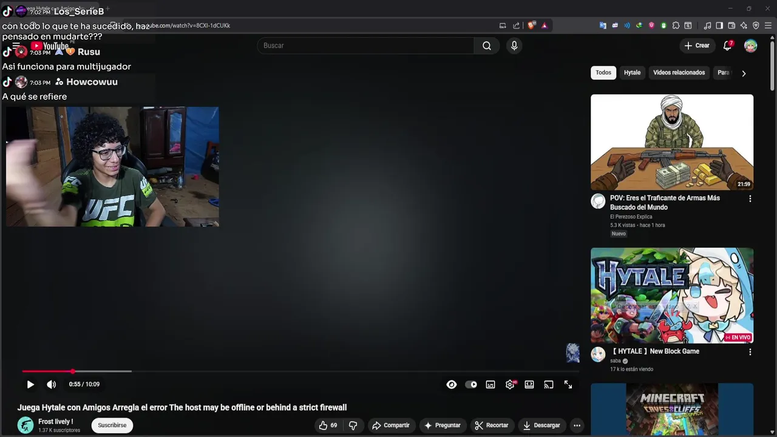Like the video with thumbs up
777x437 pixels.
tap(328, 425)
